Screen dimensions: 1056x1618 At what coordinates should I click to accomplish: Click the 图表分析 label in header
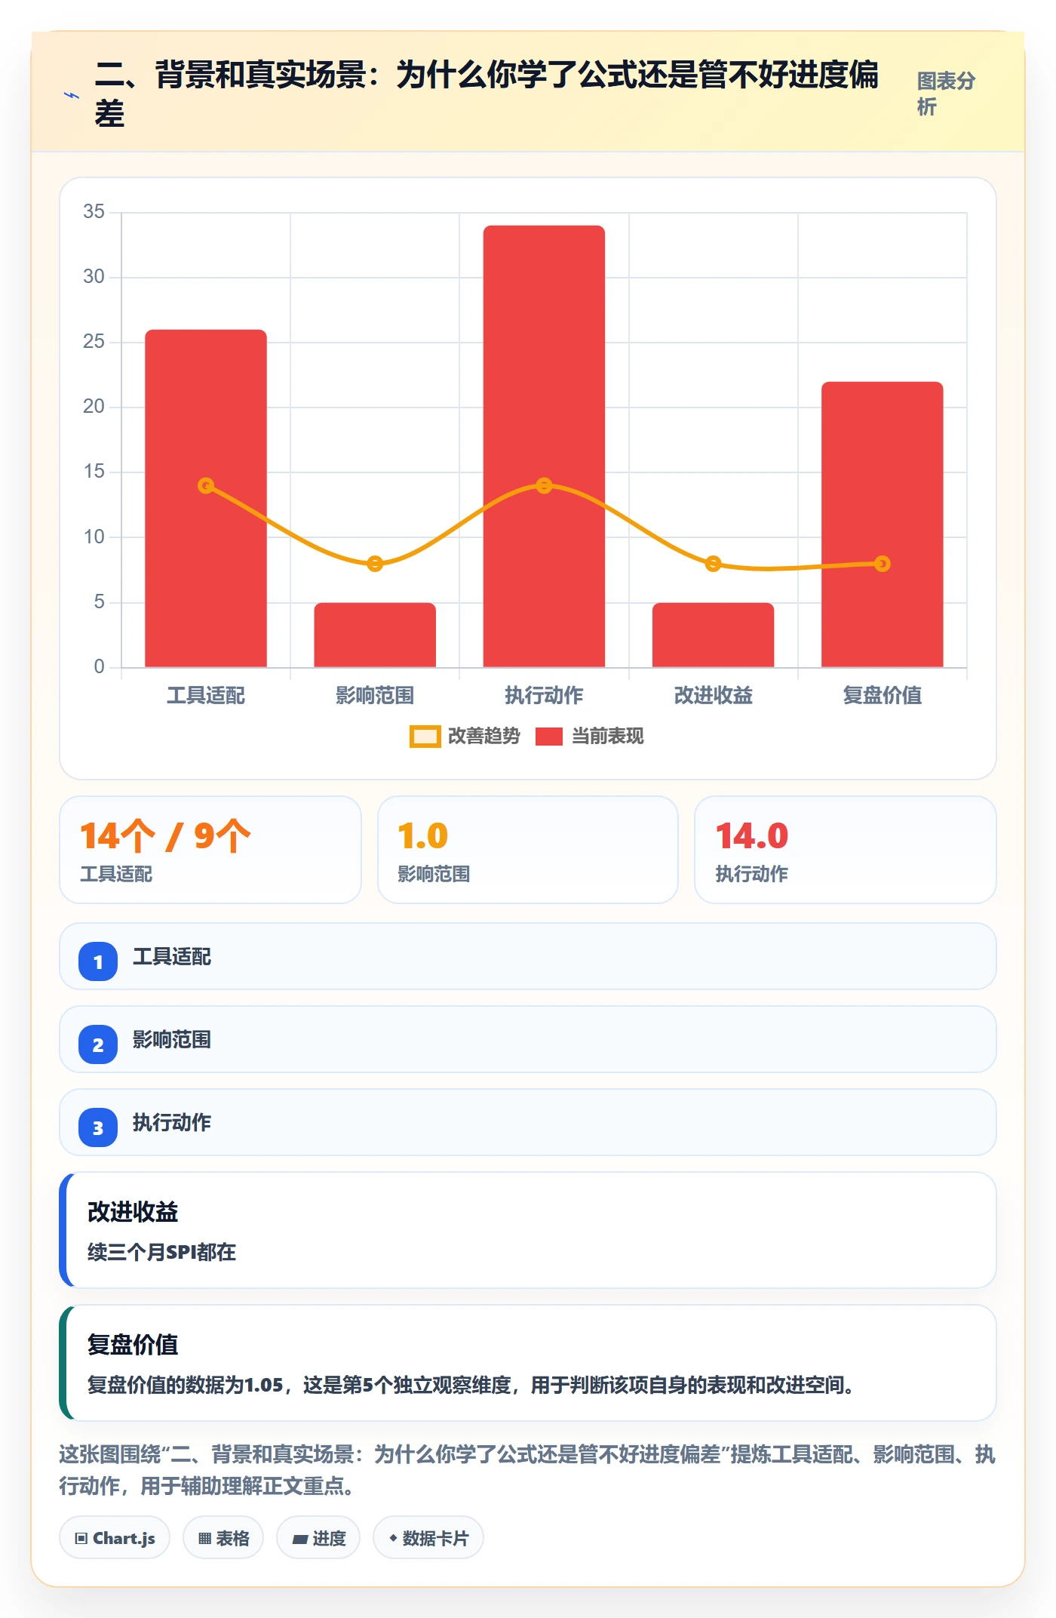click(946, 94)
